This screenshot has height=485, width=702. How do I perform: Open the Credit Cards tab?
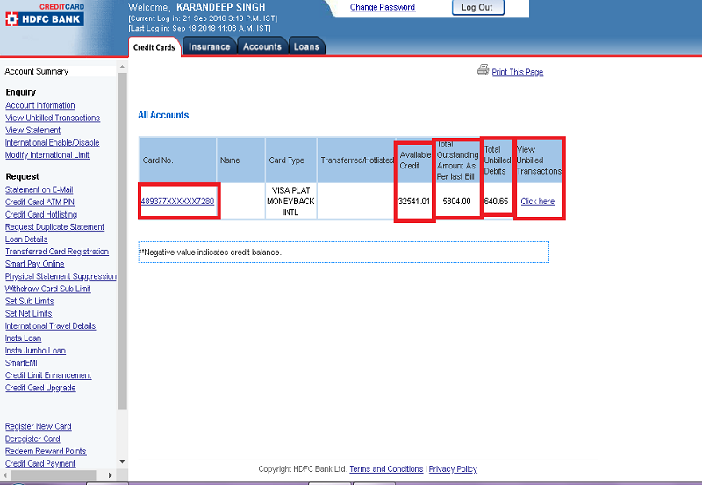(x=154, y=47)
